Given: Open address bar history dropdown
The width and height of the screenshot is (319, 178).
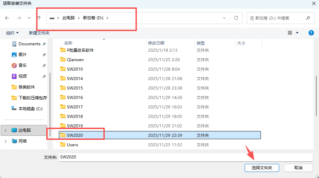Looking at the screenshot, I should [224, 18].
